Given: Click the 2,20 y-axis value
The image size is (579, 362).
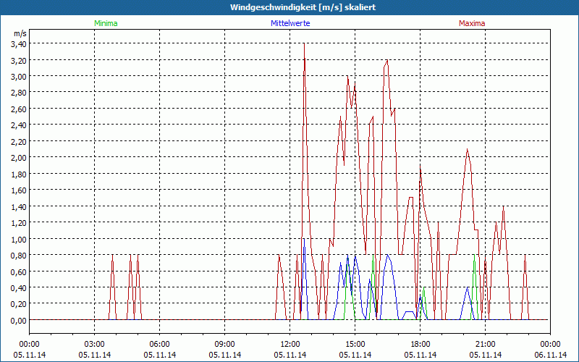Looking at the screenshot, I should click(x=19, y=141).
